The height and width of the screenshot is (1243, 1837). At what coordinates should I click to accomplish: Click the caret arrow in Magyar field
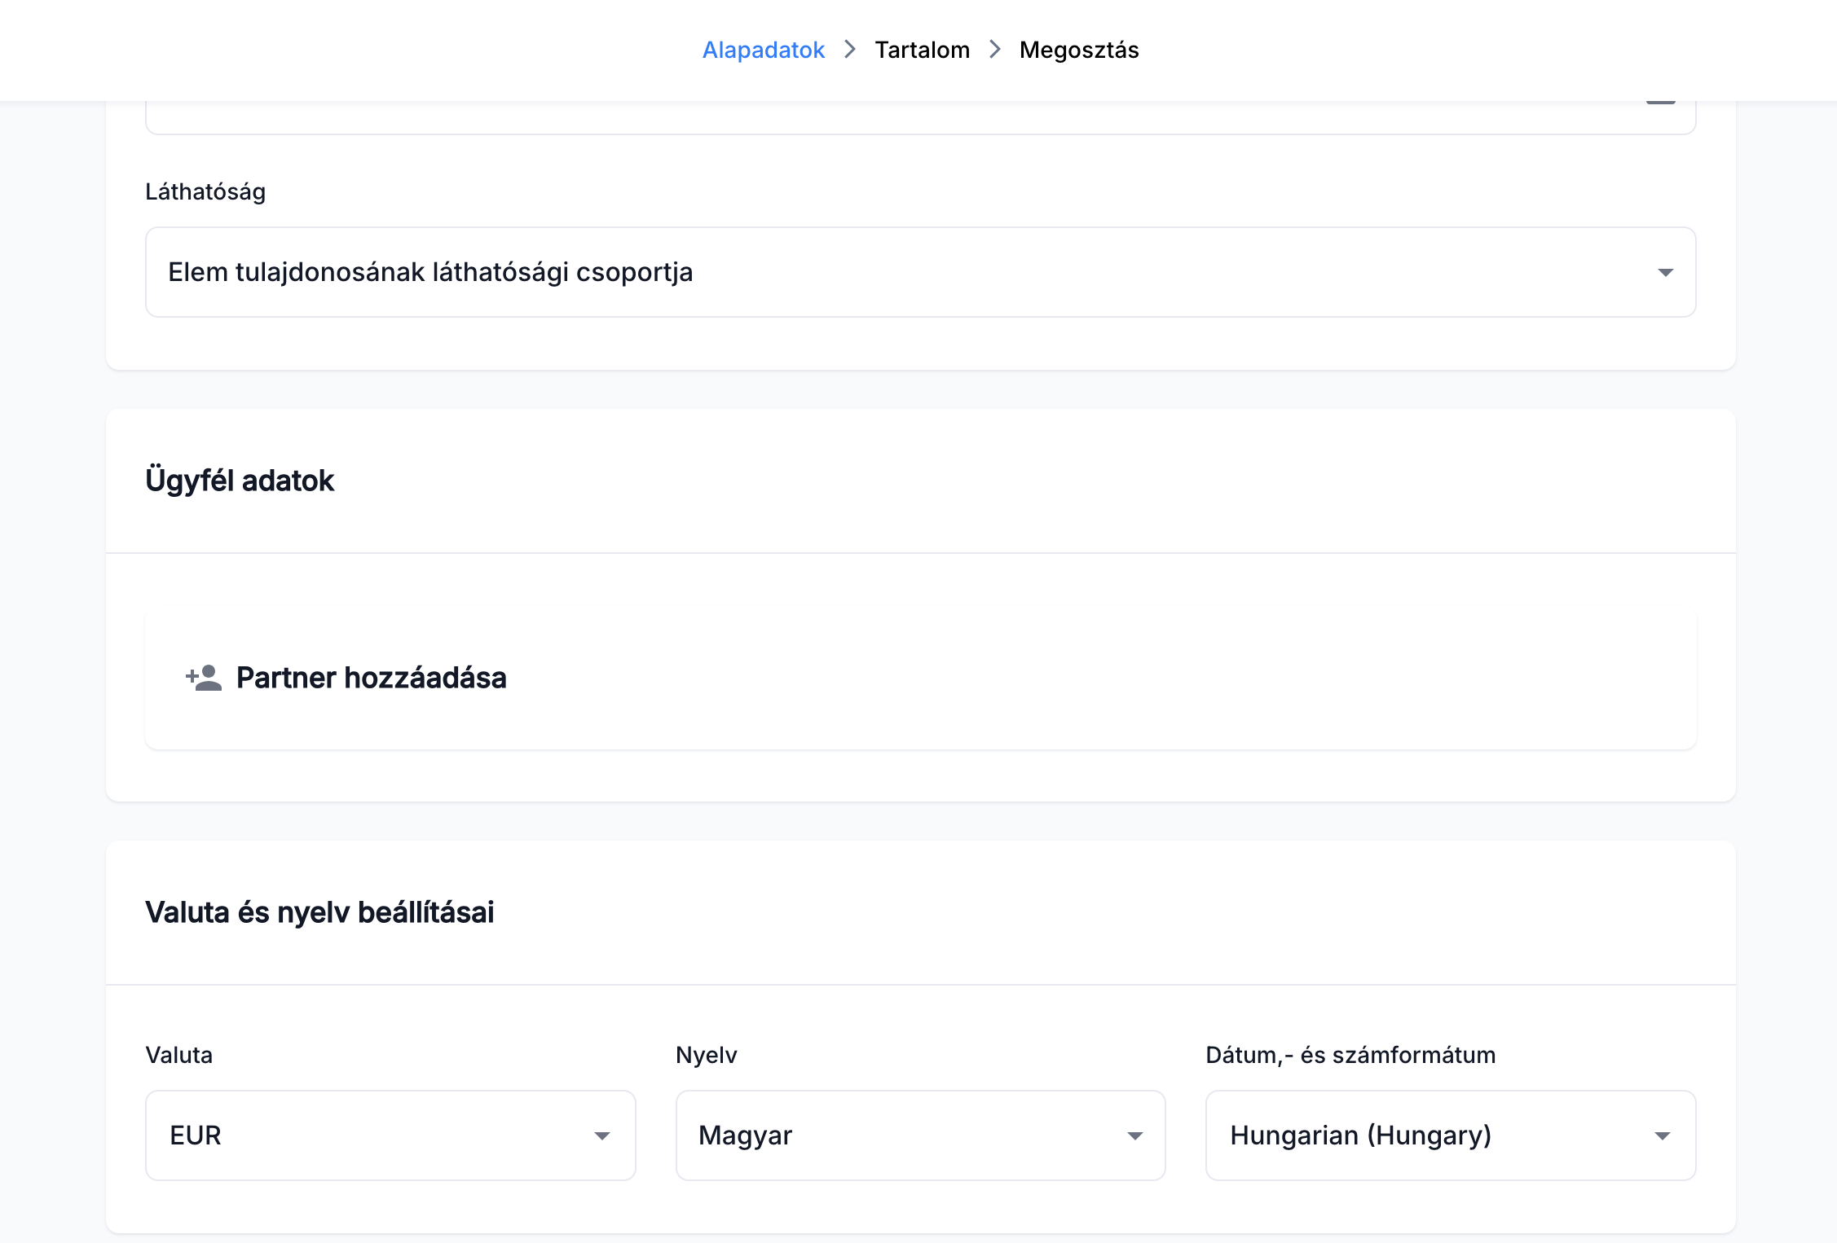(x=1134, y=1135)
